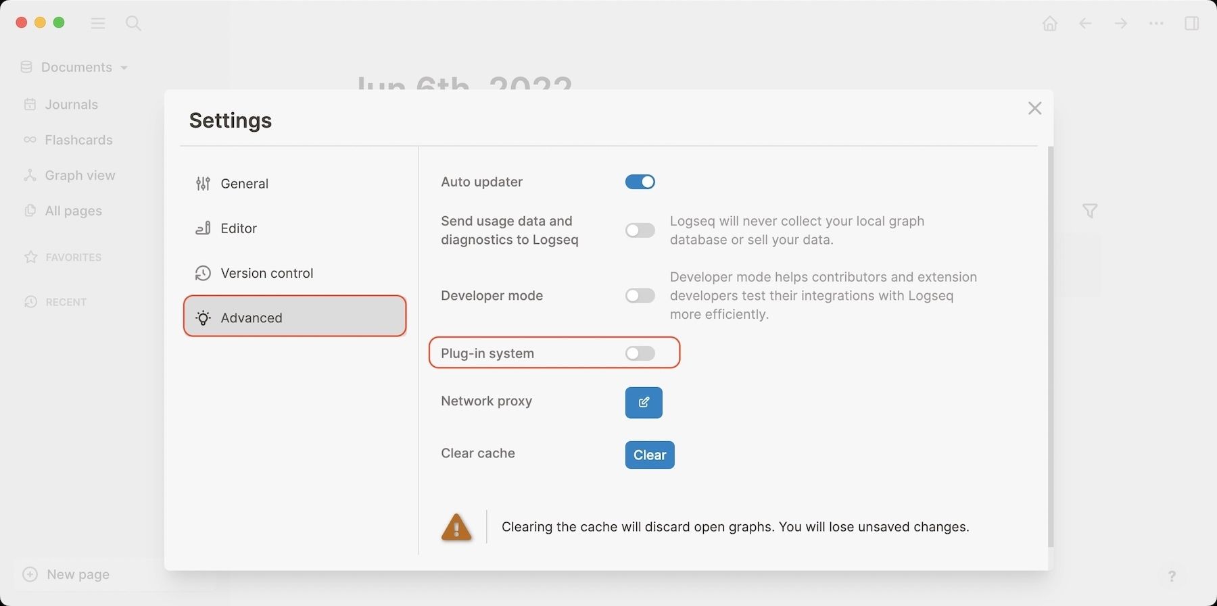
Task: Open the Version control settings tab
Action: pos(266,274)
